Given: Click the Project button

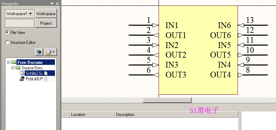Looking at the screenshot, I should 46,23.
